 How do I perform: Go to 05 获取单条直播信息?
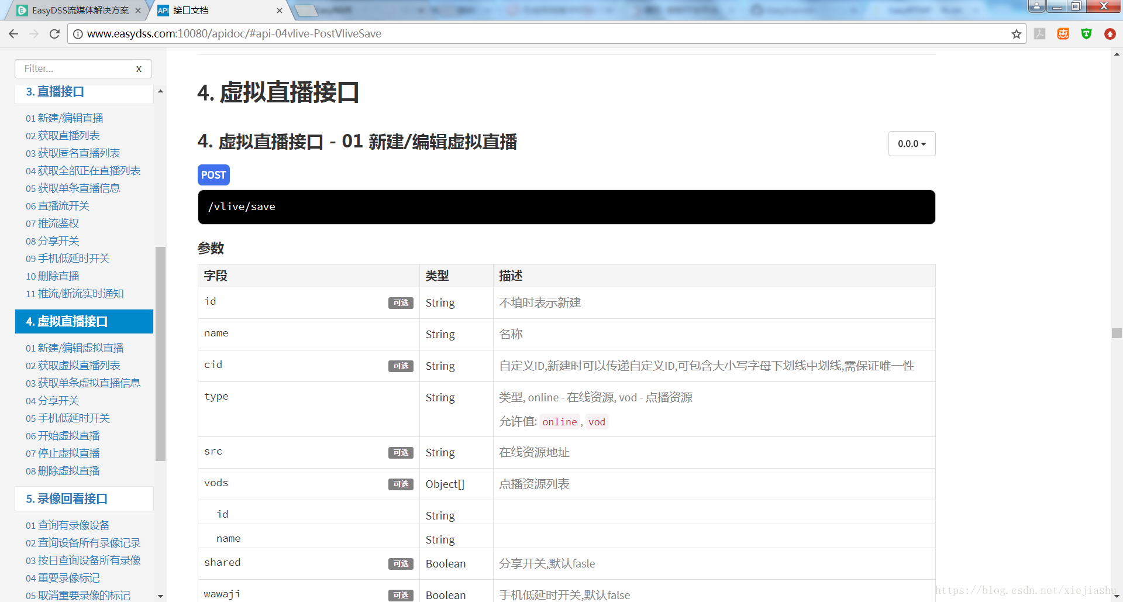tap(73, 188)
